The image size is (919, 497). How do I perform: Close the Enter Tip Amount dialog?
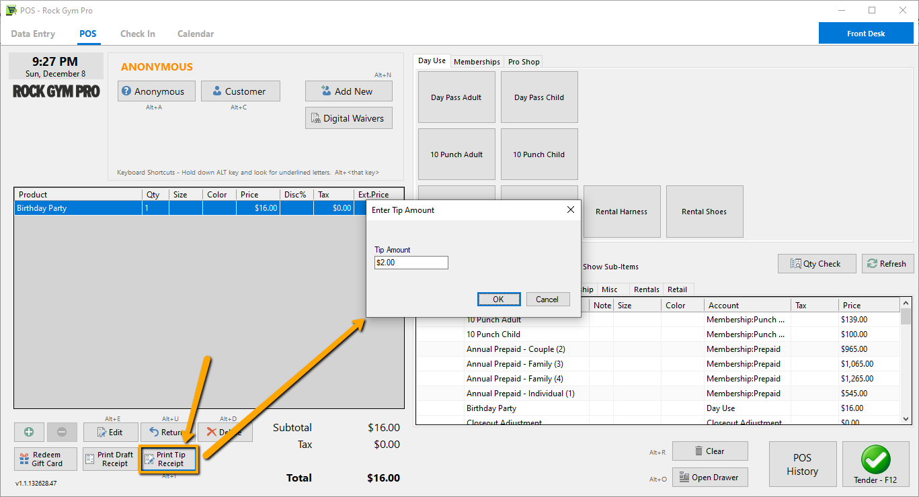(x=571, y=210)
